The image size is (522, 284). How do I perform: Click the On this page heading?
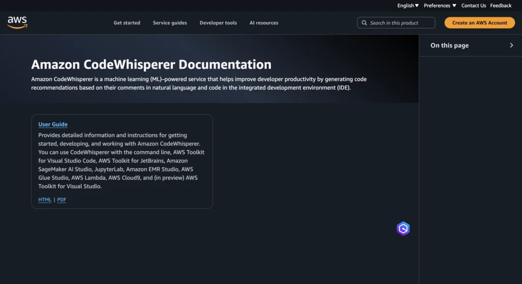tap(450, 45)
